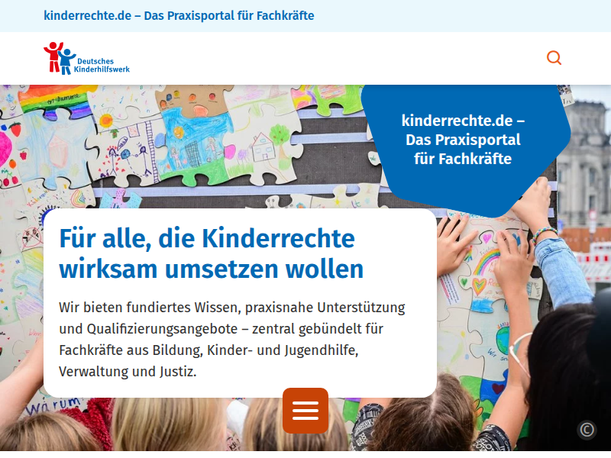Open search via the magnifying glass icon
611x458 pixels.
point(554,56)
